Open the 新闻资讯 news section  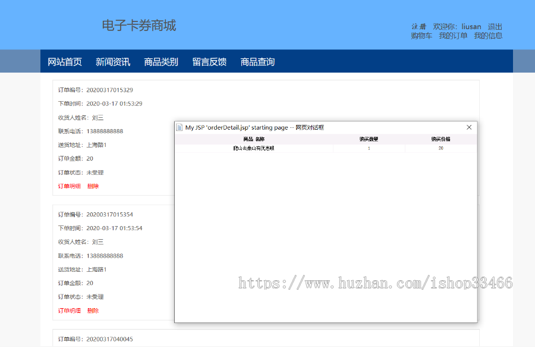[113, 61]
